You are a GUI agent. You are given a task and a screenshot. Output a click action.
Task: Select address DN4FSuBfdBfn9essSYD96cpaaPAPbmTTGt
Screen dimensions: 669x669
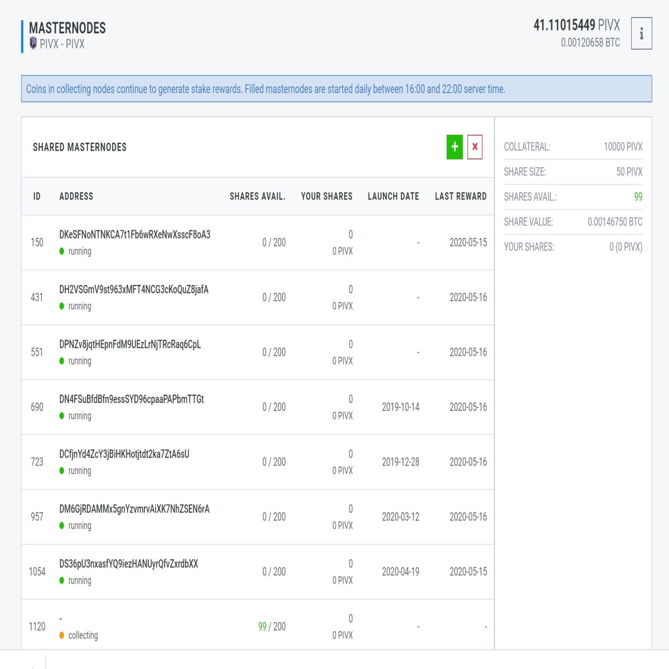point(132,399)
